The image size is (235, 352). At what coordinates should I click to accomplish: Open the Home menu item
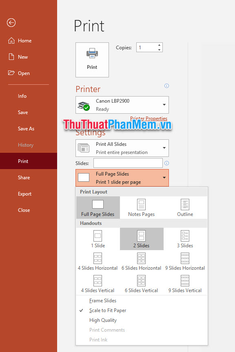tap(29, 41)
